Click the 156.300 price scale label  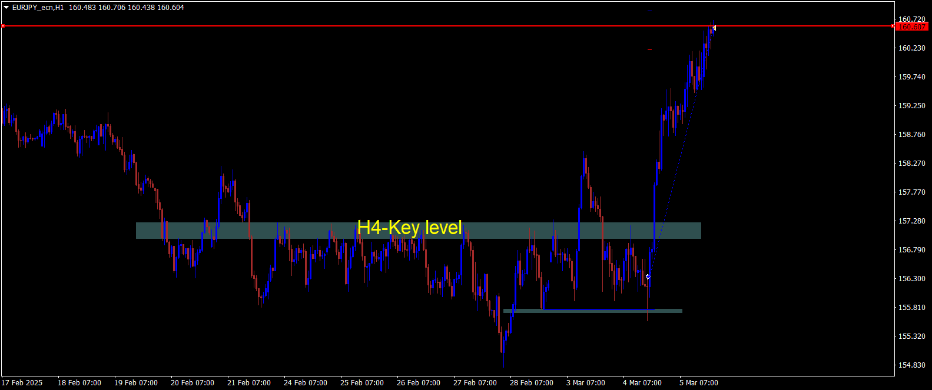911,279
